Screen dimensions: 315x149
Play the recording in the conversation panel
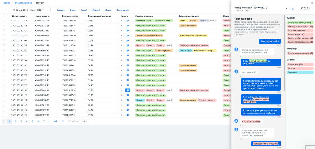point(287,8)
